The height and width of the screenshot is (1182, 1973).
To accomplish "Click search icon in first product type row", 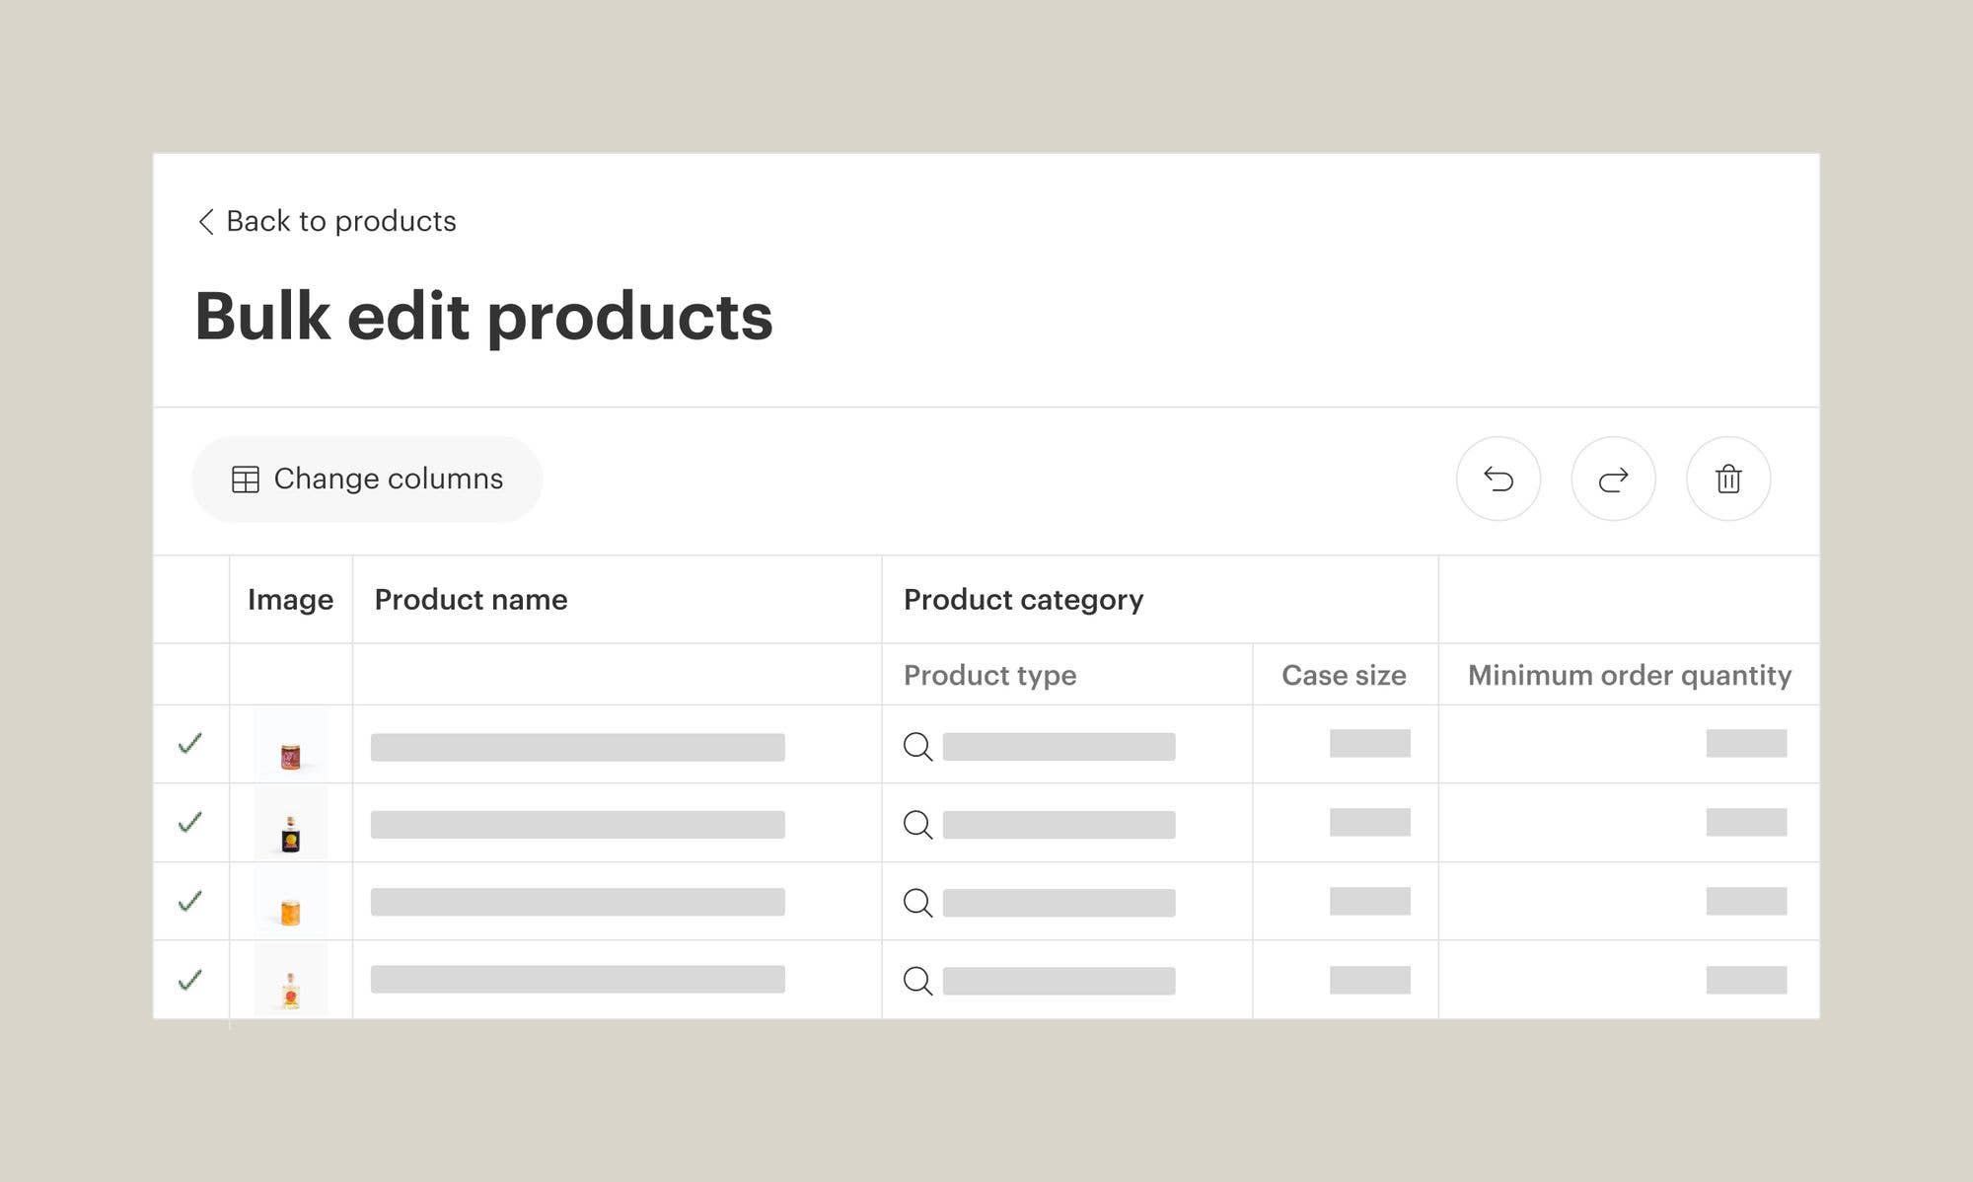I will pos(917,746).
